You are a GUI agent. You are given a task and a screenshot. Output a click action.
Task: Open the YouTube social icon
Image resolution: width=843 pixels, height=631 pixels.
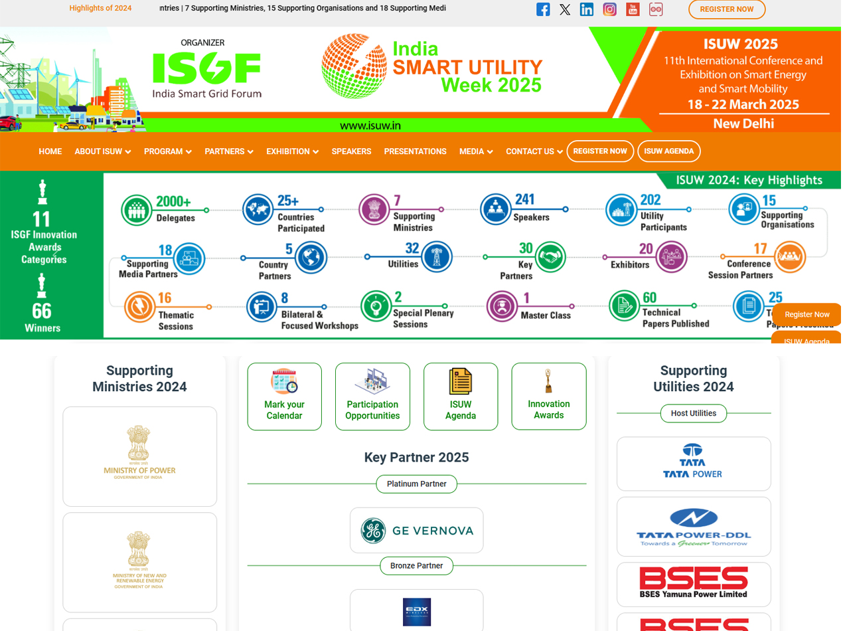(633, 9)
